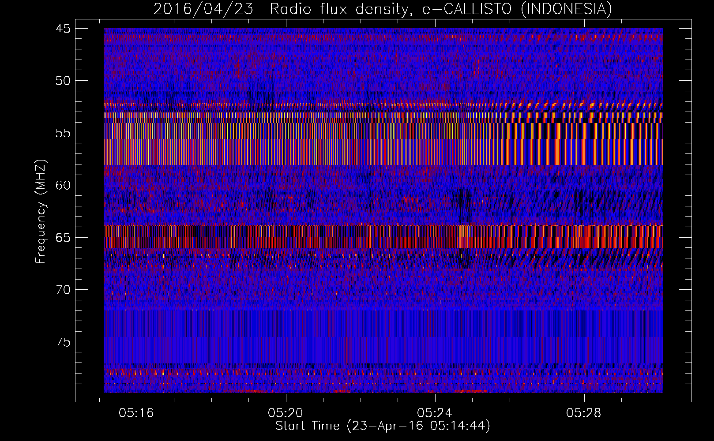Select the 05:20 time tick label
The width and height of the screenshot is (714, 441).
point(286,413)
